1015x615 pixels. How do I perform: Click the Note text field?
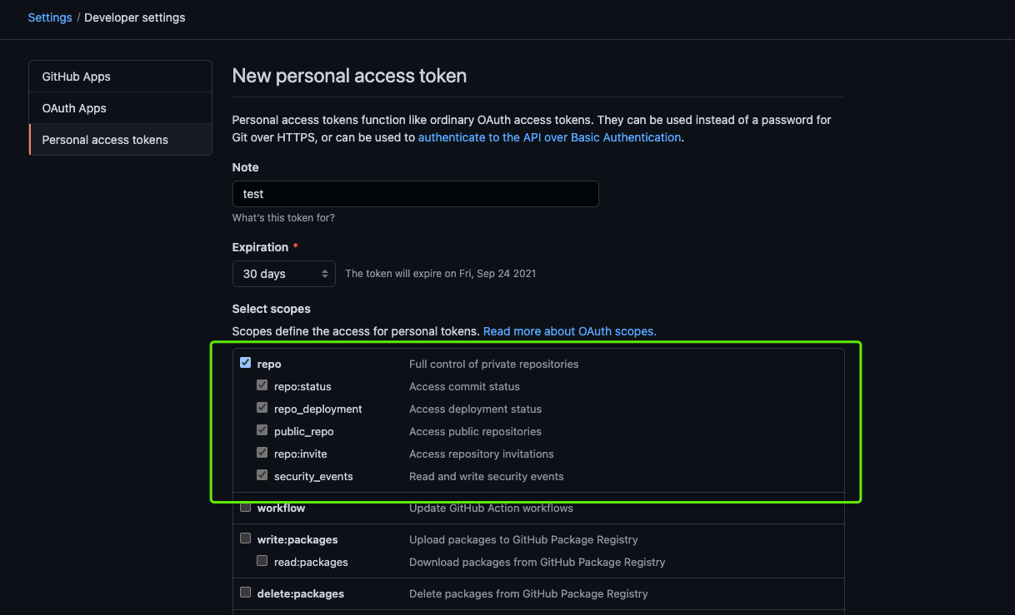[x=415, y=194]
